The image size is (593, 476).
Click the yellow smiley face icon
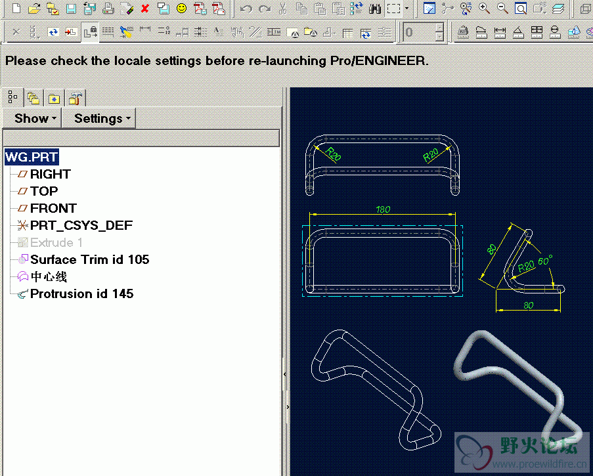pyautogui.click(x=181, y=8)
